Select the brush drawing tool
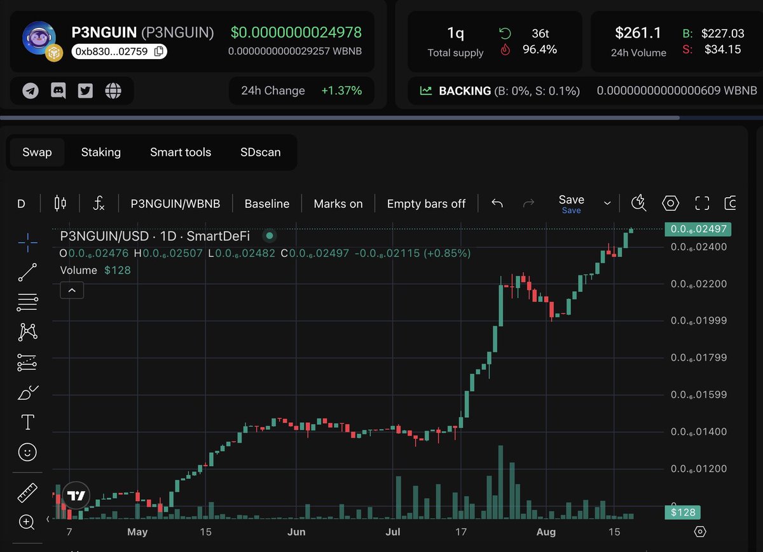763x552 pixels. [27, 392]
